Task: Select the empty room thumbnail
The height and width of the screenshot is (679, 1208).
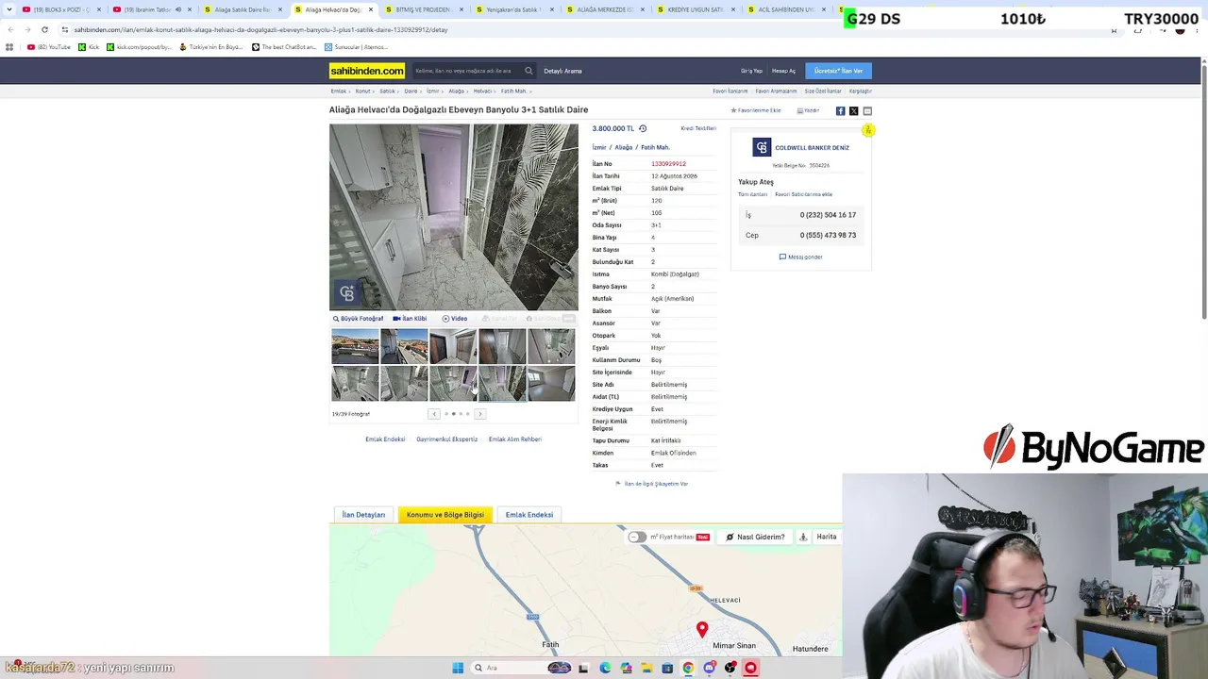Action: [551, 384]
